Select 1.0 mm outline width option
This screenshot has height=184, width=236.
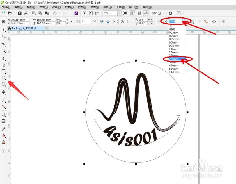point(177,49)
